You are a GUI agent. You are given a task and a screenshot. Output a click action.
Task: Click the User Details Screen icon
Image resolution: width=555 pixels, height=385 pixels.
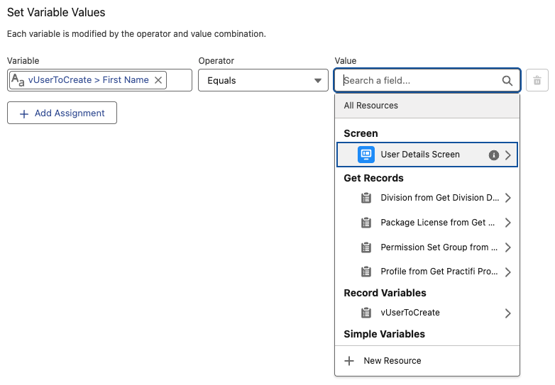(366, 155)
